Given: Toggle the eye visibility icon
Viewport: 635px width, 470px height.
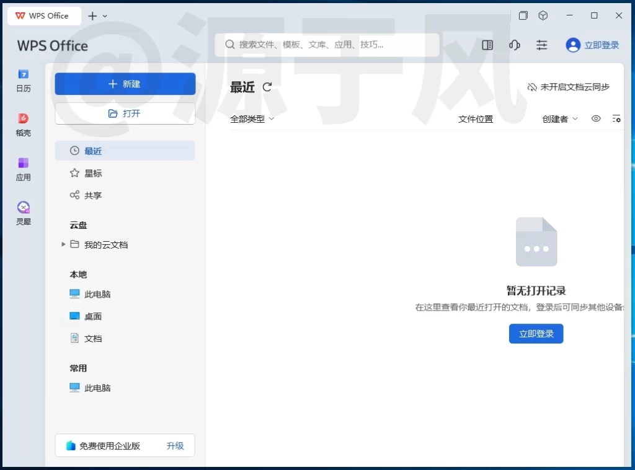Looking at the screenshot, I should (596, 118).
